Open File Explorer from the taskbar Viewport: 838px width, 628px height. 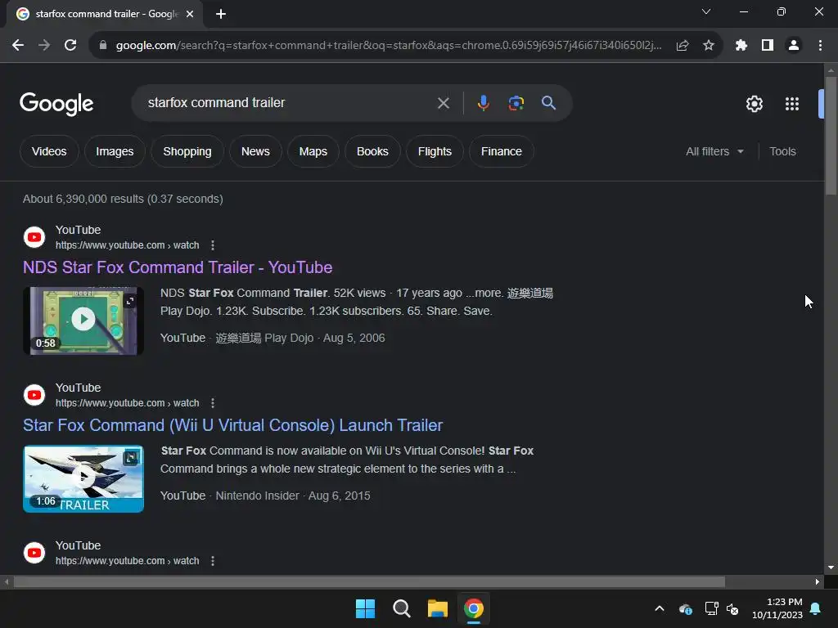(x=438, y=608)
